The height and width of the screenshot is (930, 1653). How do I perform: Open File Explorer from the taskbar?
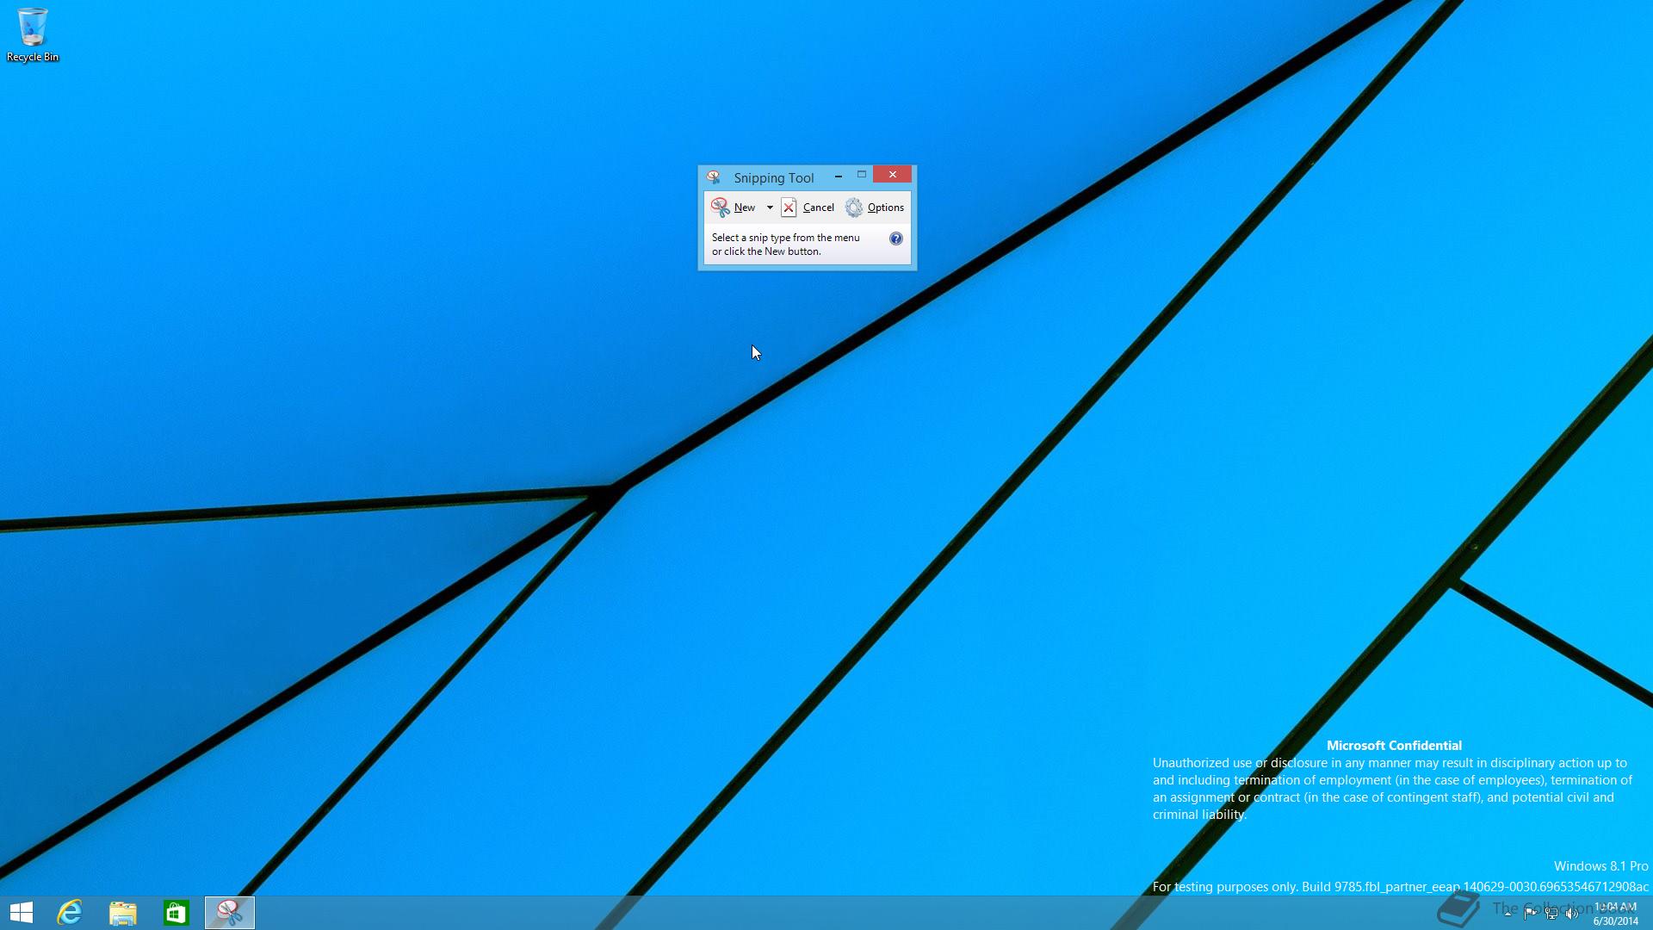click(123, 913)
